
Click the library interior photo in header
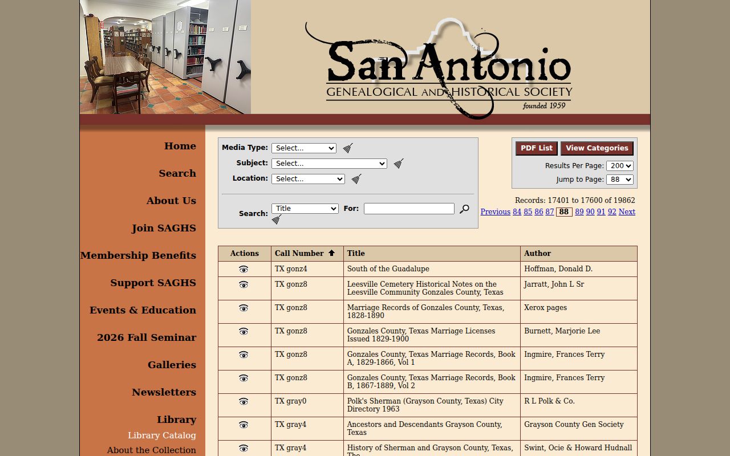click(165, 57)
